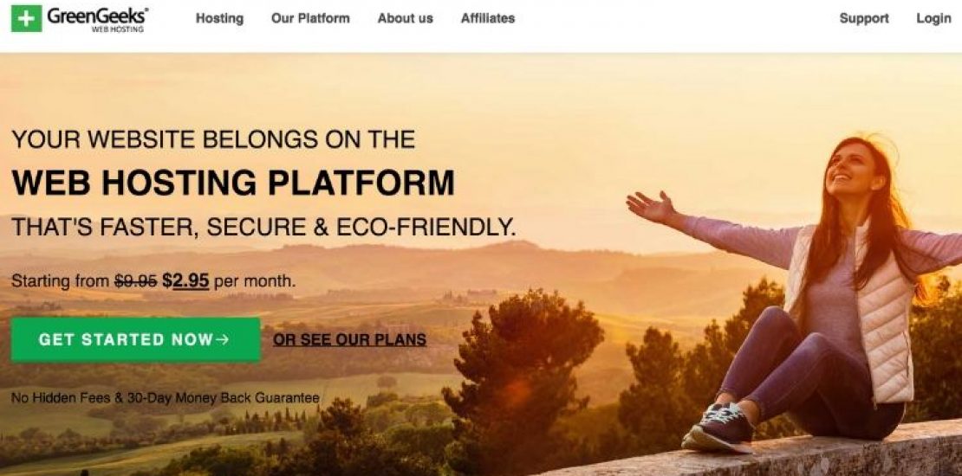Click the underlined $2.95 price

pos(185,281)
